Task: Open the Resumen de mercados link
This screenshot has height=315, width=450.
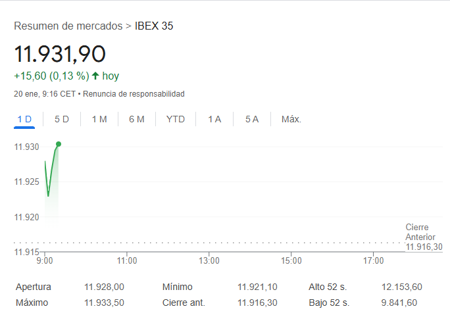Action: click(x=68, y=26)
